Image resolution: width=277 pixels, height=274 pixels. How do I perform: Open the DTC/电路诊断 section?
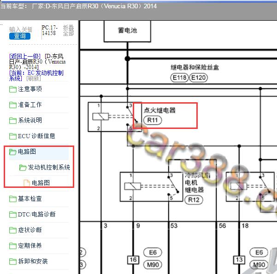tap(37, 214)
